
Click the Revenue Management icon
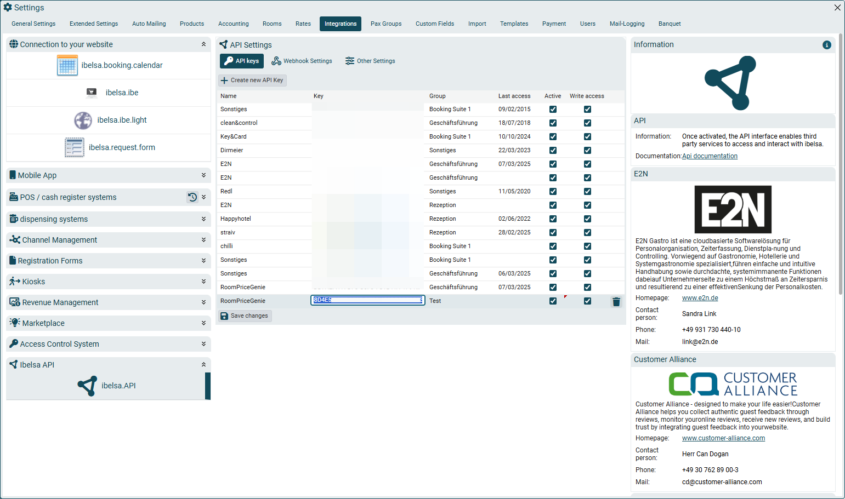[15, 302]
